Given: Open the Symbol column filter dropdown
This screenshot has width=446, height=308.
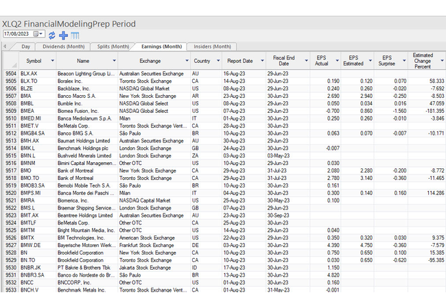Looking at the screenshot, I should click(x=52, y=61).
